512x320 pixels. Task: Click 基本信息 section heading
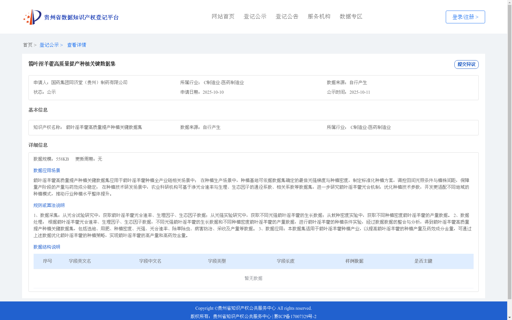coord(38,110)
